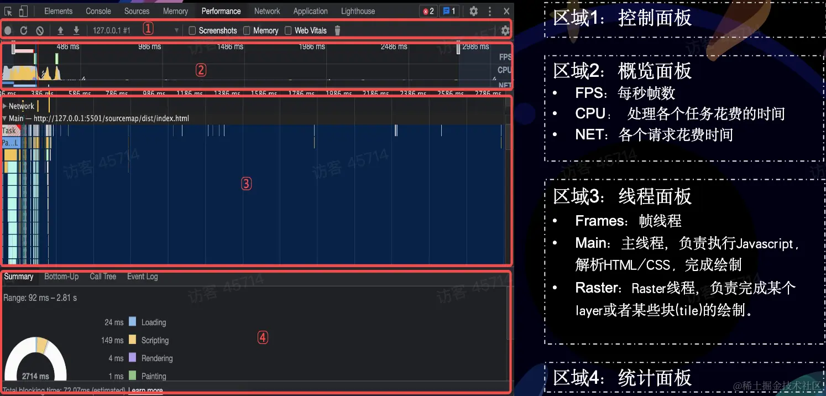Select the Performance tab
Screen dimensions: 826x396
click(221, 11)
